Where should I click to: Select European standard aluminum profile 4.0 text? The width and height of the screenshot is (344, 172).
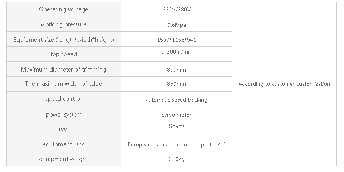click(177, 144)
